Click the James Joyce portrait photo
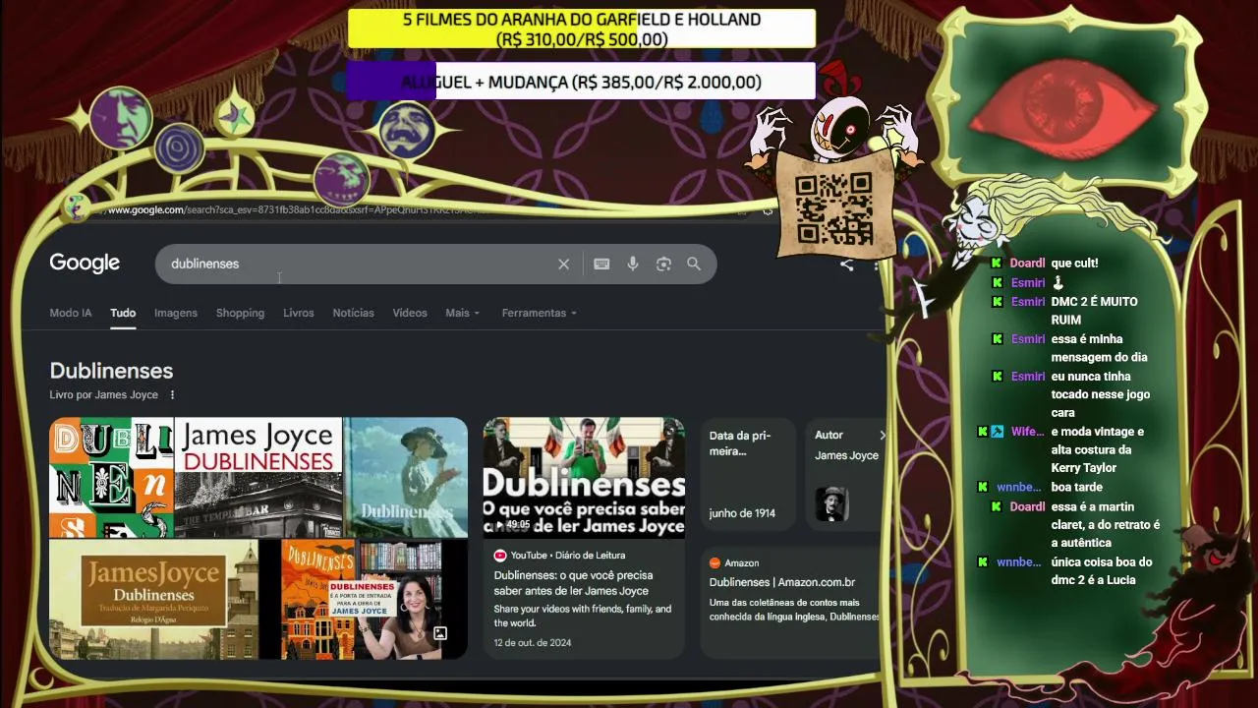This screenshot has width=1258, height=708. (831, 503)
